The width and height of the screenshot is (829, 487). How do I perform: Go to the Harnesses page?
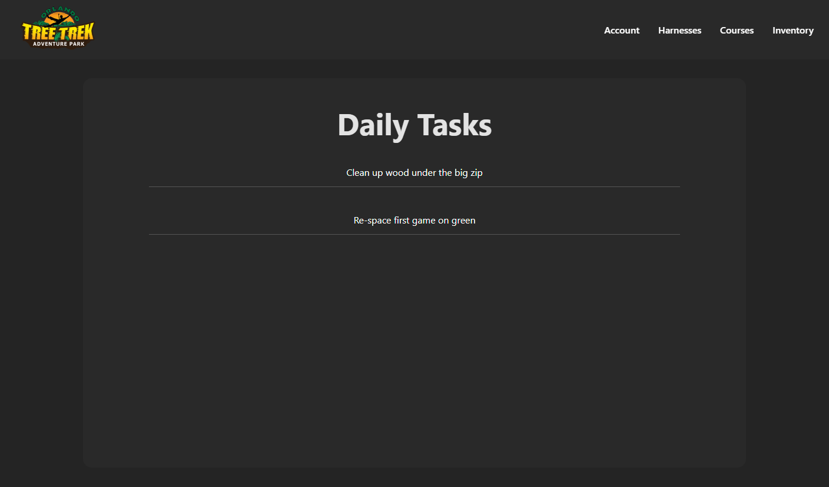point(679,31)
